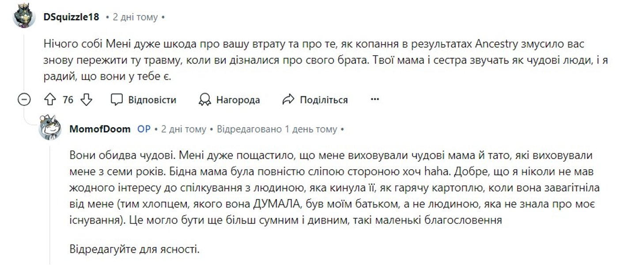Open MomofDoom's profile via username
Viewport: 635px width, 265px height.
tap(99, 129)
